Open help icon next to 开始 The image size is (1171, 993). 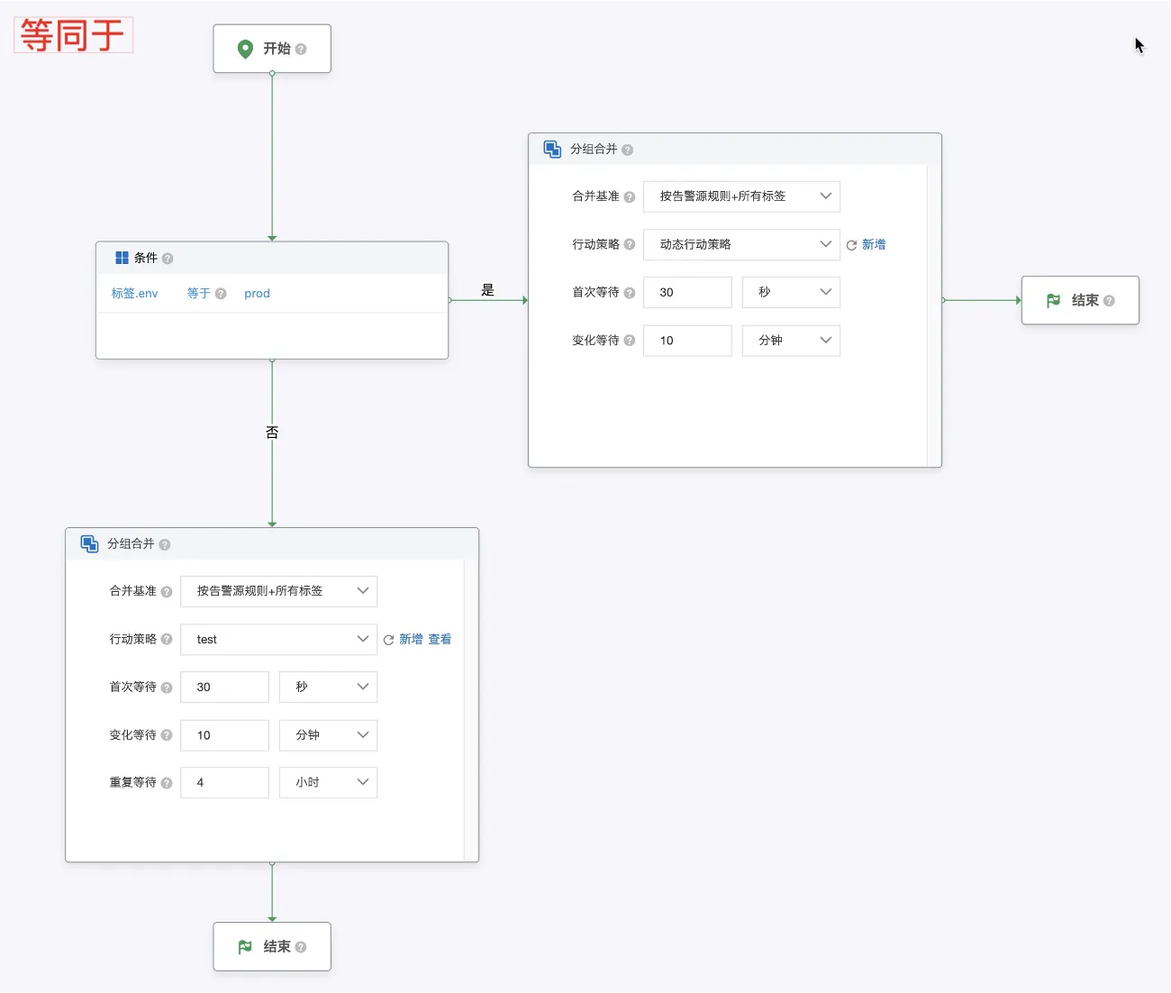[x=301, y=50]
